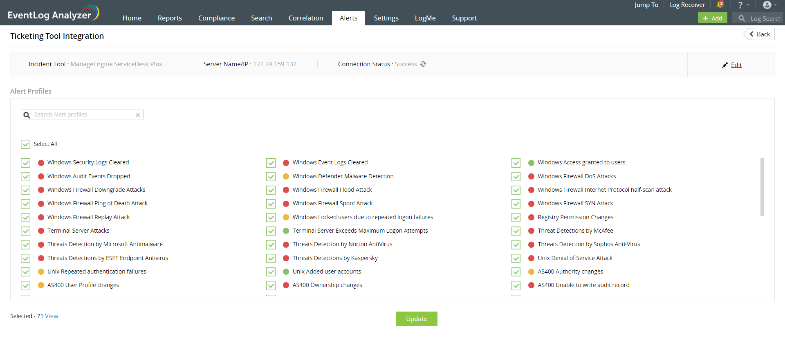The height and width of the screenshot is (359, 785).
Task: Click the Update button
Action: click(x=416, y=319)
